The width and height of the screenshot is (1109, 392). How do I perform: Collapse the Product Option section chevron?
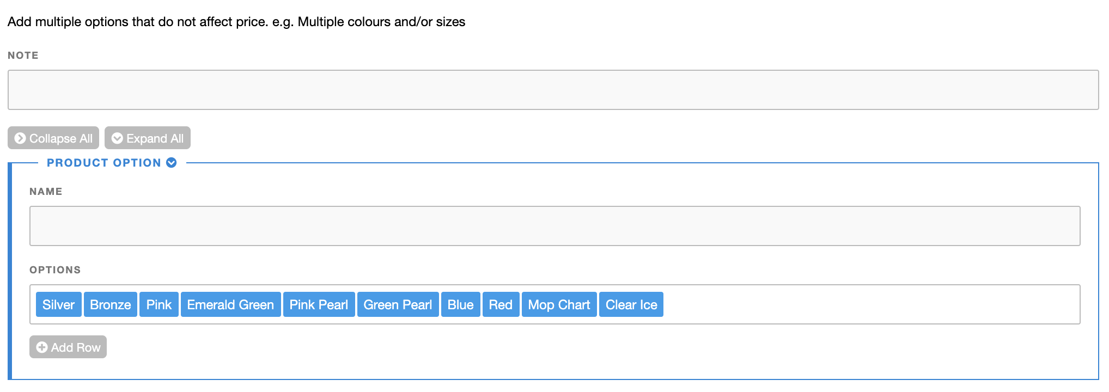[x=172, y=163]
